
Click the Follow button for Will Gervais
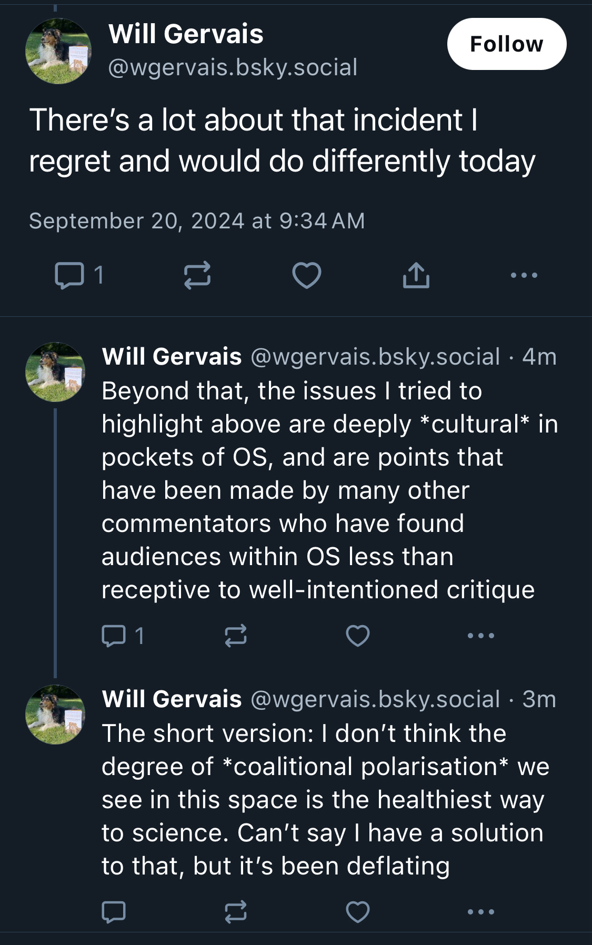coord(506,44)
